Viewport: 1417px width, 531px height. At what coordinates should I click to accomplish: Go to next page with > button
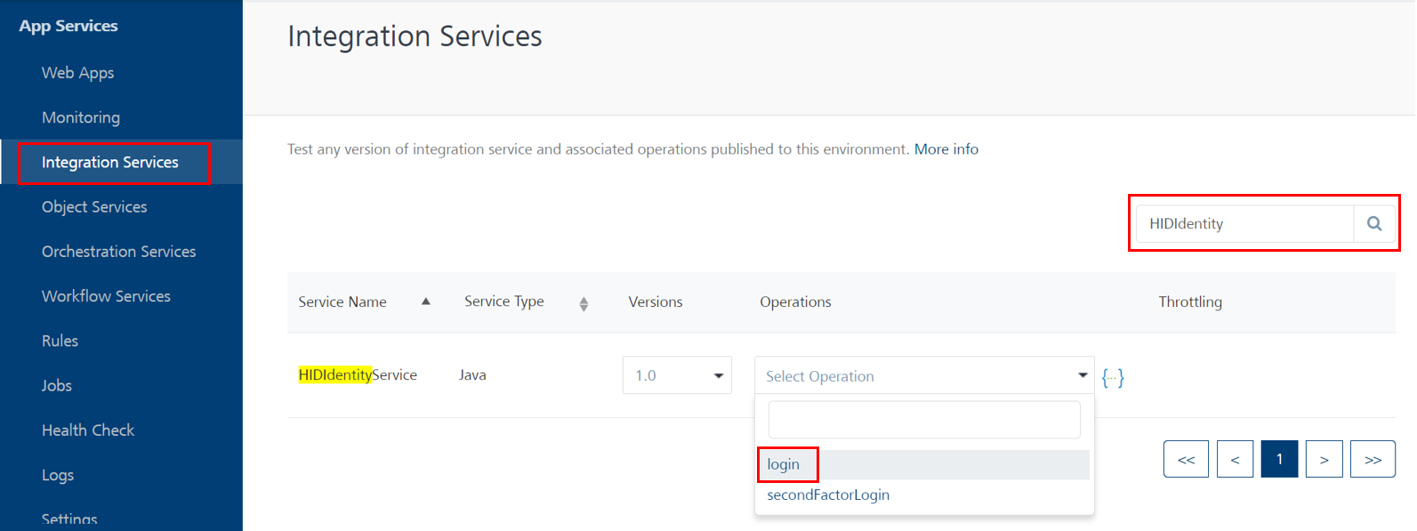click(1324, 459)
